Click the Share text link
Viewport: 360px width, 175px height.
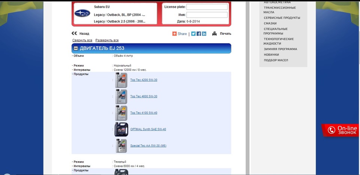(182, 34)
